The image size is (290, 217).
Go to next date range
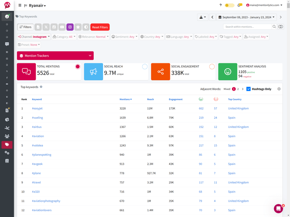point(280,17)
